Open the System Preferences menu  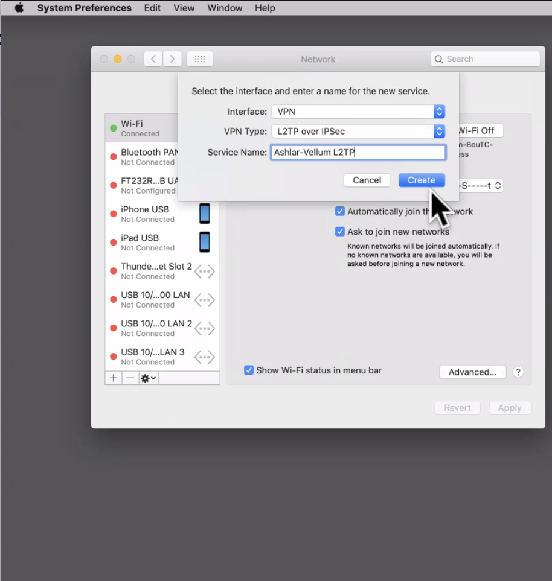[x=84, y=8]
